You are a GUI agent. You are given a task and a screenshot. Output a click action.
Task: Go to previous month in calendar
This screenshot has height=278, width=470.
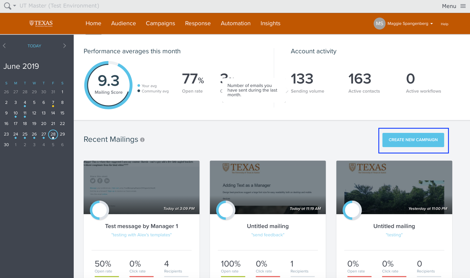(4, 46)
